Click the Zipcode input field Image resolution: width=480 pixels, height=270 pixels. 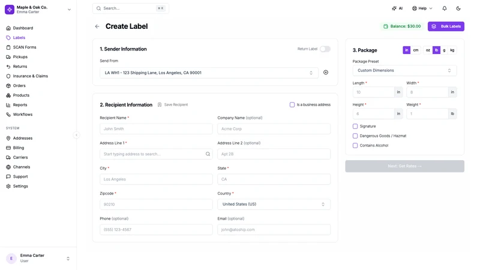tap(156, 204)
